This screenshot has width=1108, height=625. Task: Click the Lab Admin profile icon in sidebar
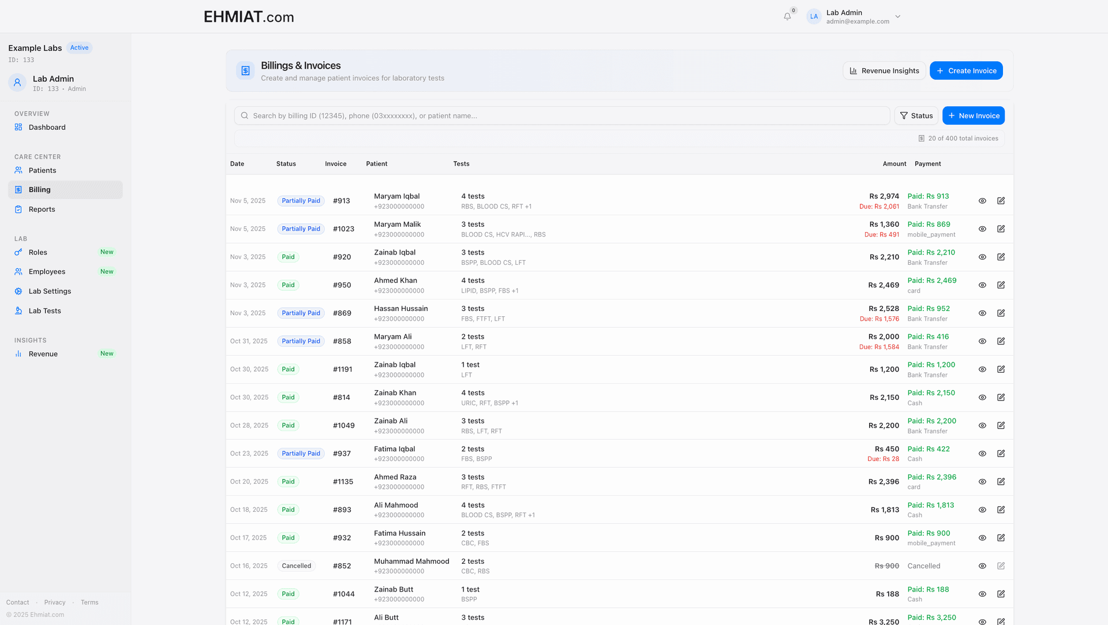tap(17, 83)
